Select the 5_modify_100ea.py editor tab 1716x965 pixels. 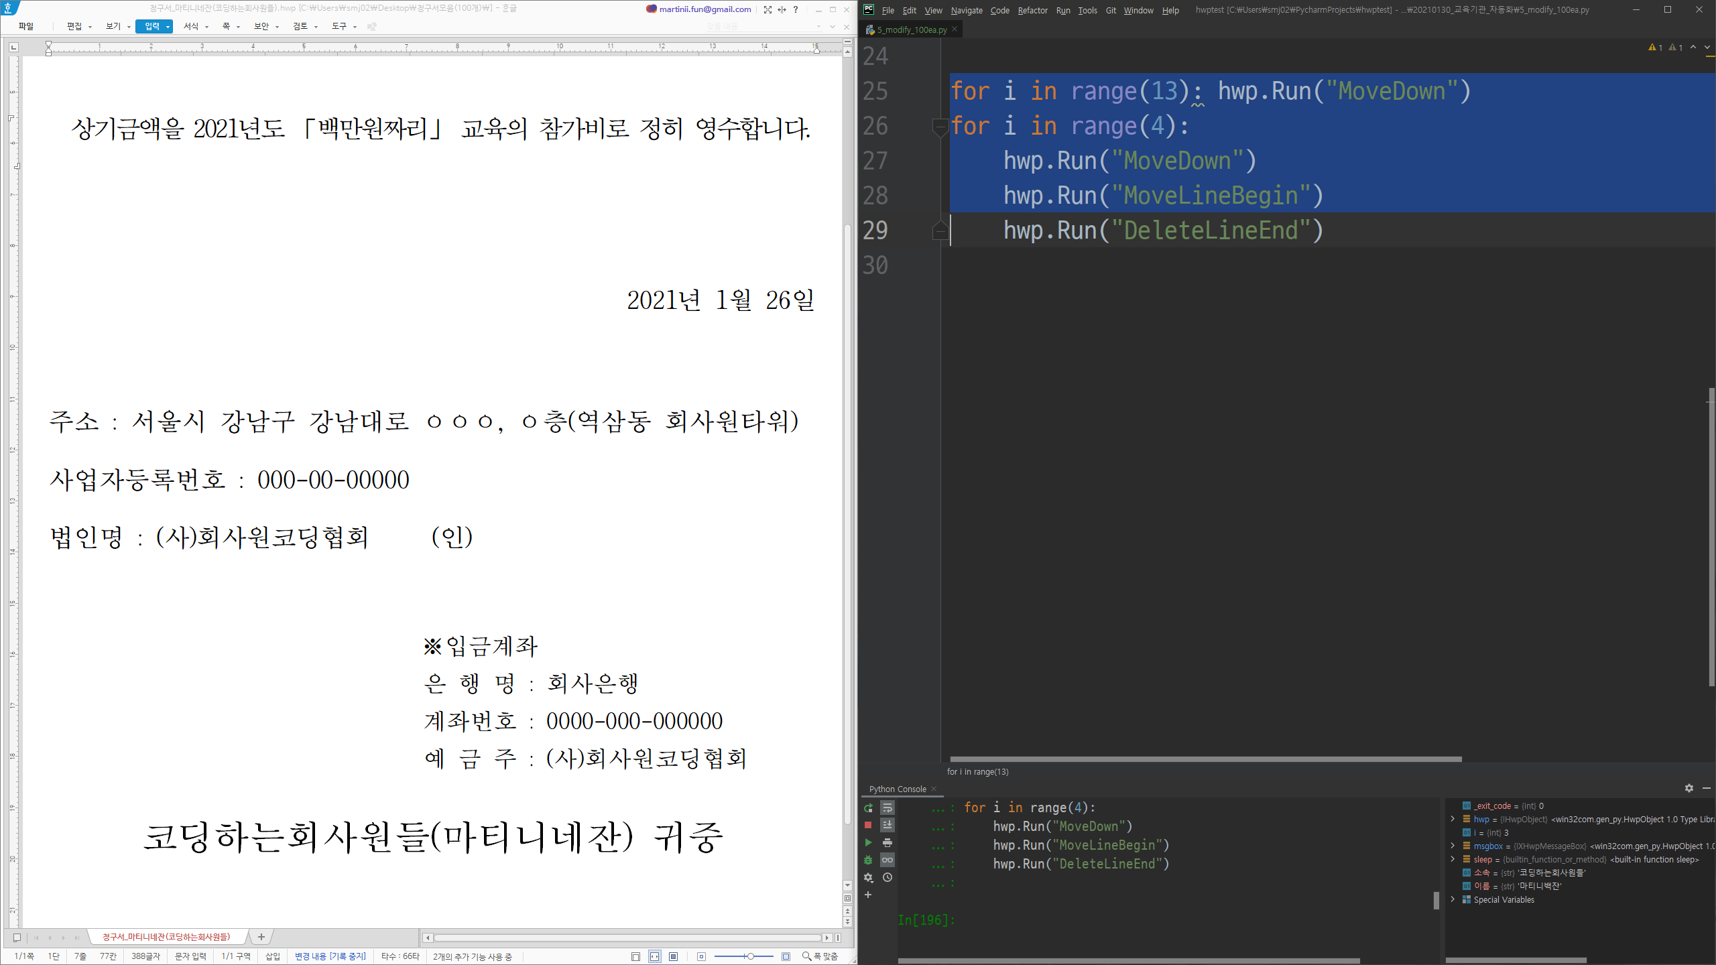point(912,29)
